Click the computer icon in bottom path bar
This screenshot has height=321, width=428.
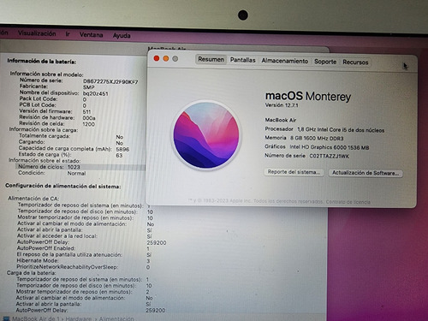click(x=6, y=318)
